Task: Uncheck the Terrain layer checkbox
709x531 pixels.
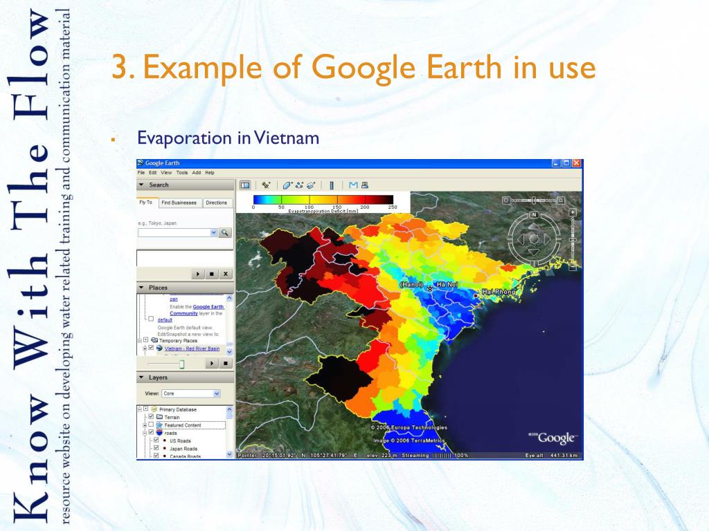Action: [x=152, y=417]
